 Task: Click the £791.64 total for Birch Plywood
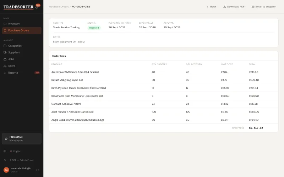pos(253,88)
